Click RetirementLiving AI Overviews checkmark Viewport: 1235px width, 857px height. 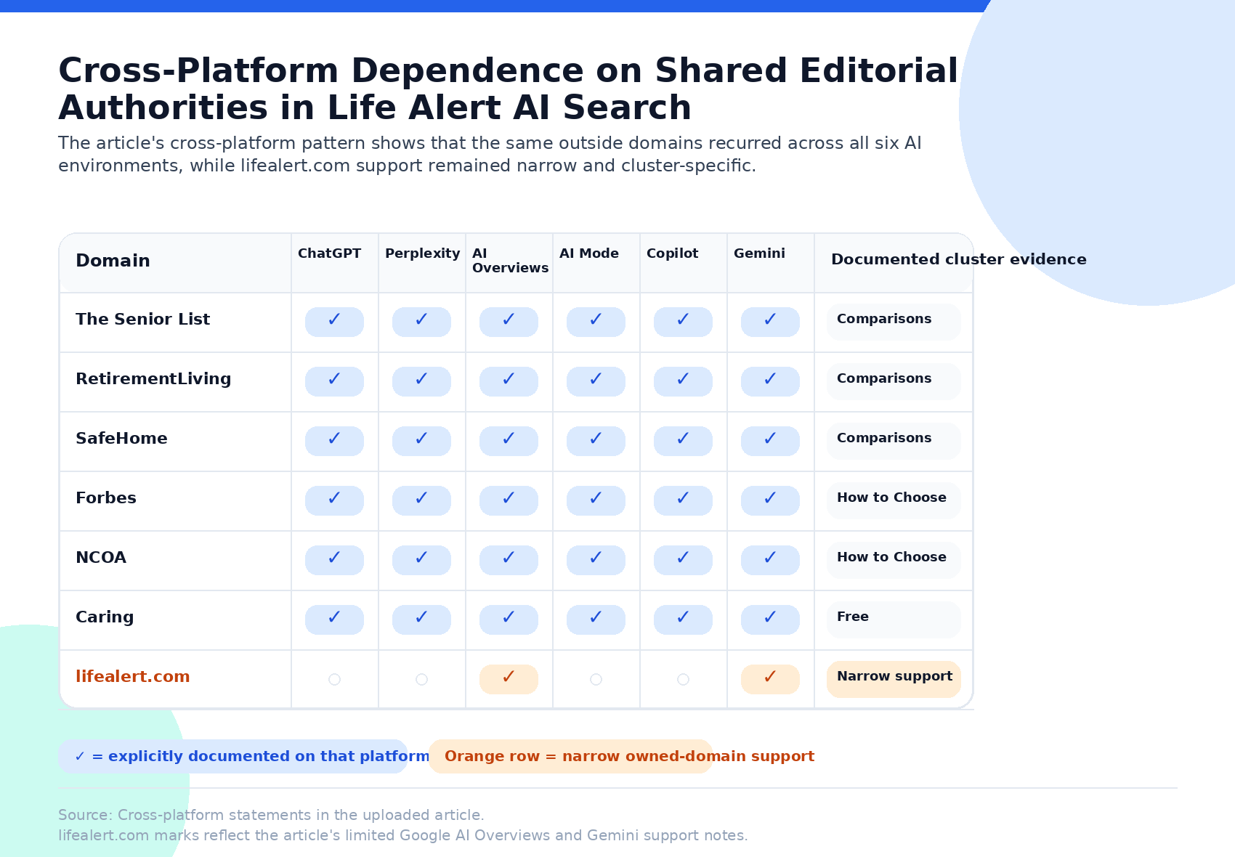(509, 381)
